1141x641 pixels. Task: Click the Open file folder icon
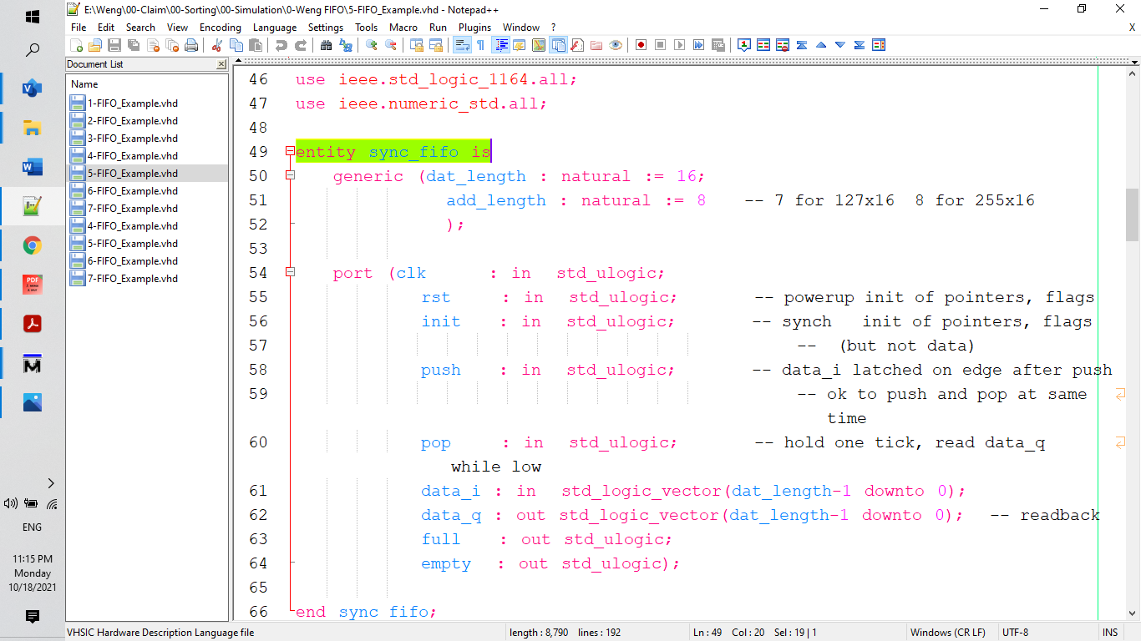pos(95,45)
